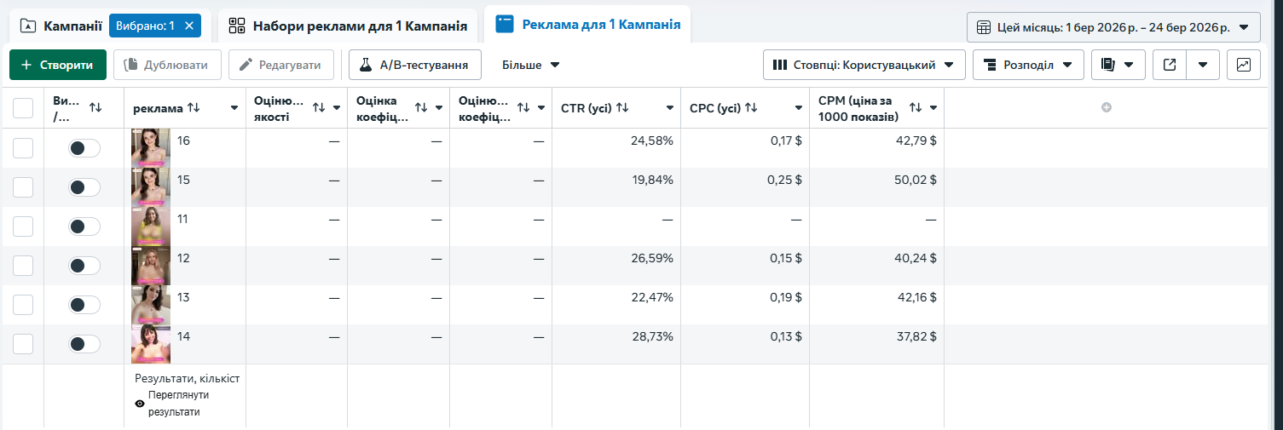Switch to the Набори реклами tab

(x=348, y=26)
